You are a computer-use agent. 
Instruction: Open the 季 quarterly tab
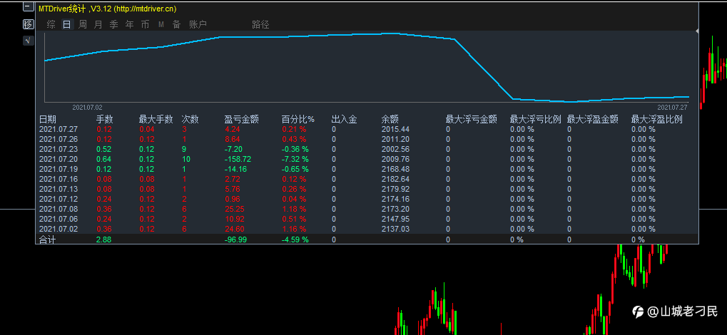pos(114,24)
